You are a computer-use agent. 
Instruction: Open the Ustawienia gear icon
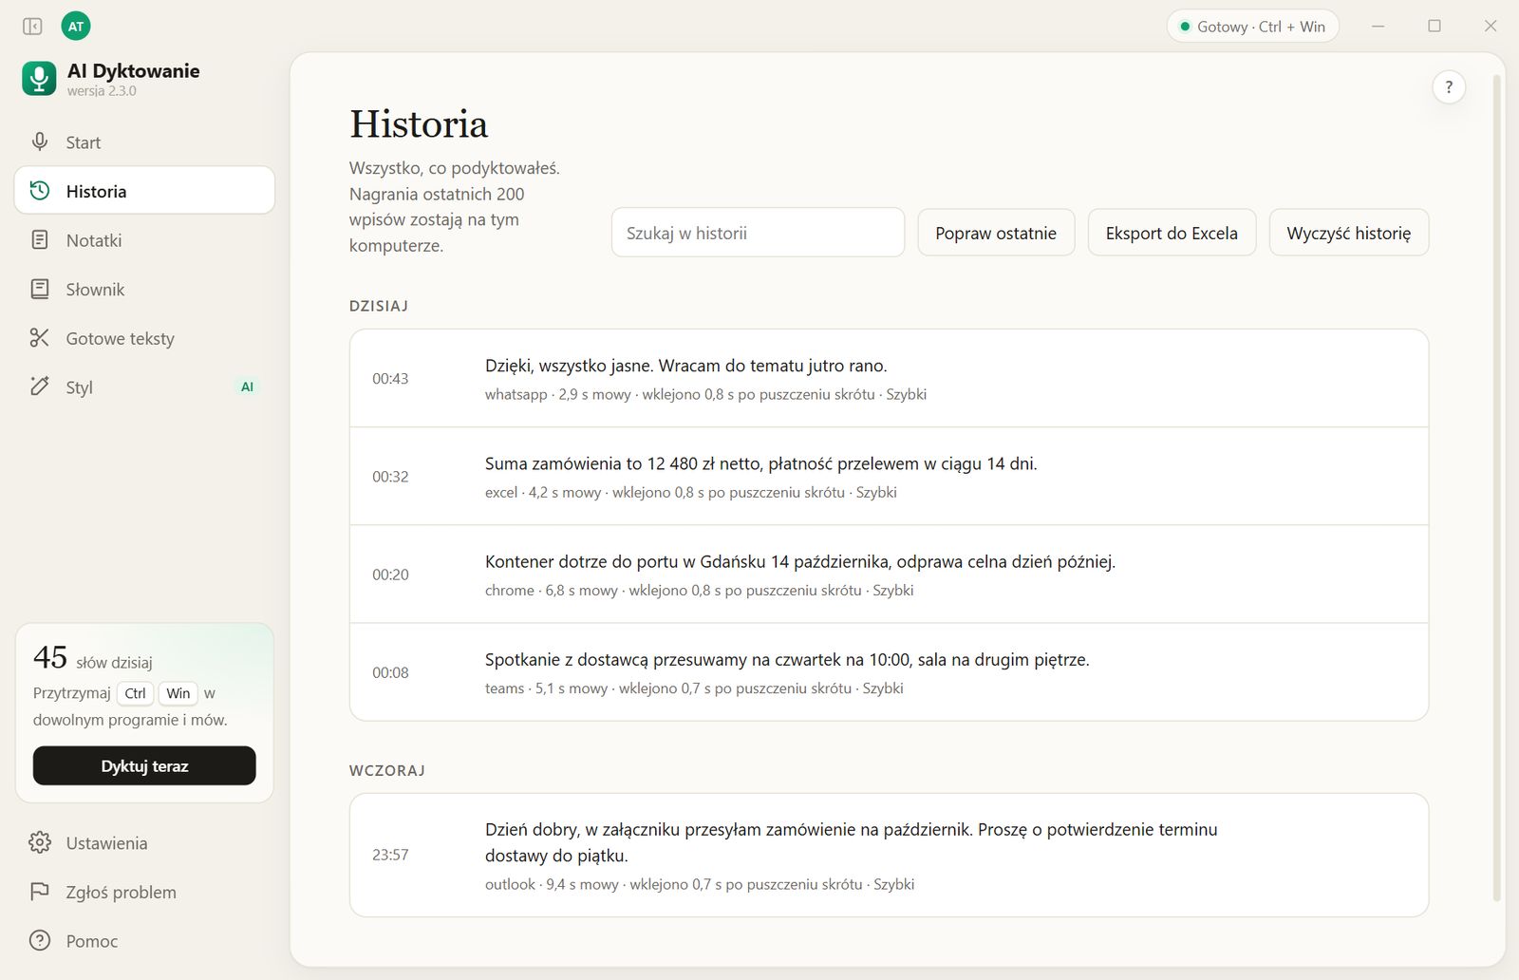(40, 843)
